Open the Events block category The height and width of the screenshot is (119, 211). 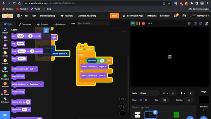5,54
